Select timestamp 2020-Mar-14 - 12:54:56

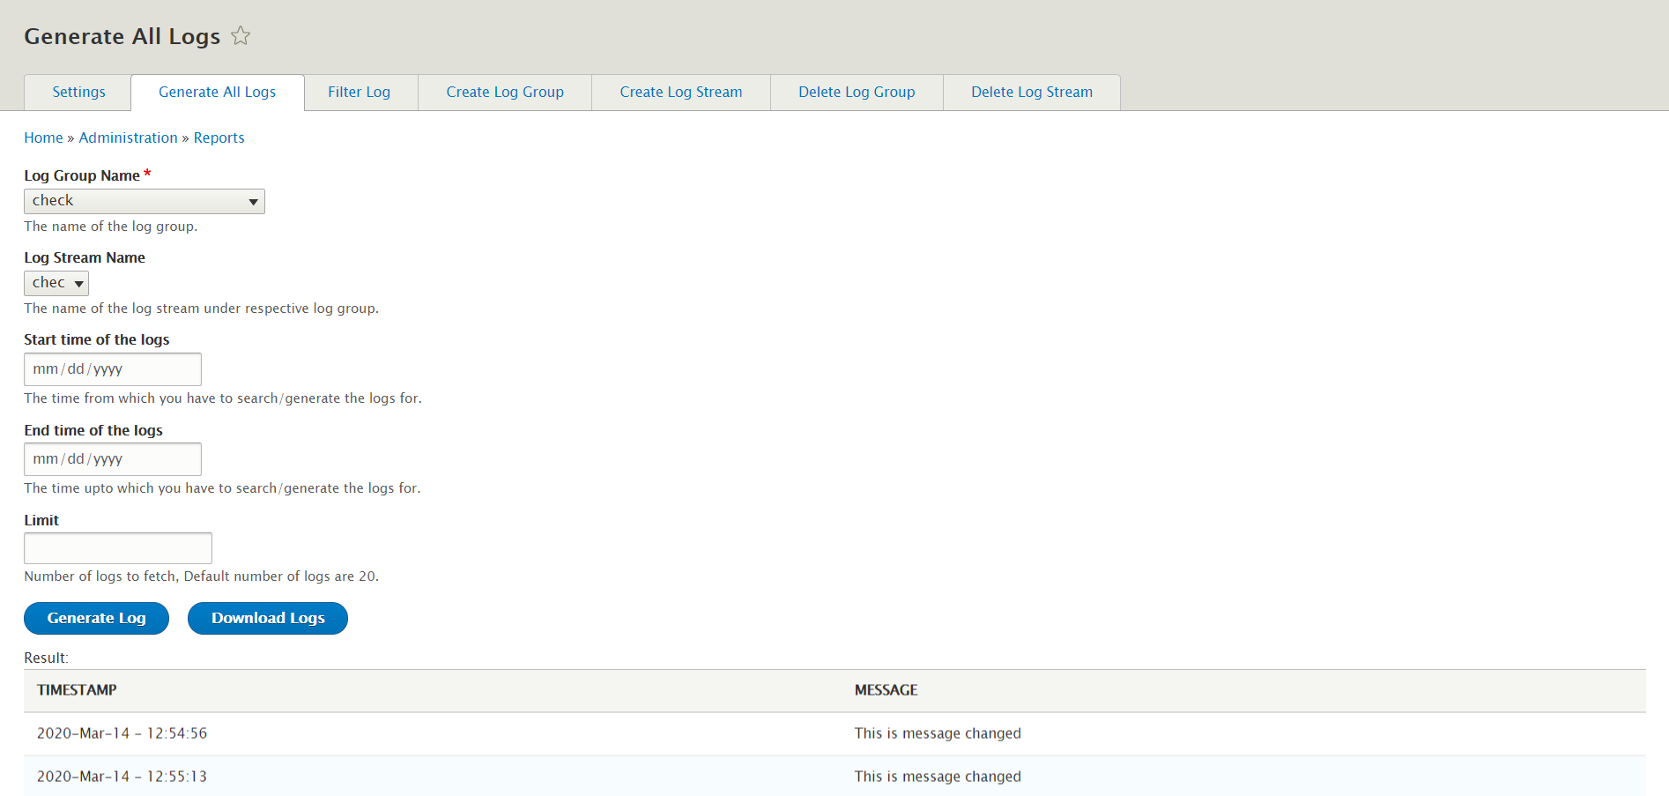[x=122, y=733]
